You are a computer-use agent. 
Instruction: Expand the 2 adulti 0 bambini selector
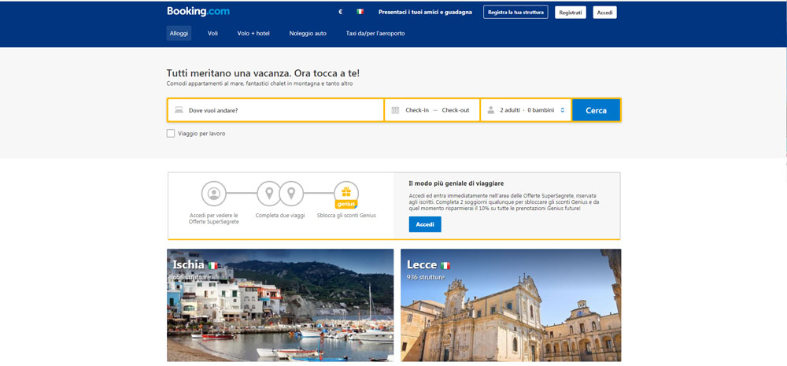pyautogui.click(x=531, y=110)
